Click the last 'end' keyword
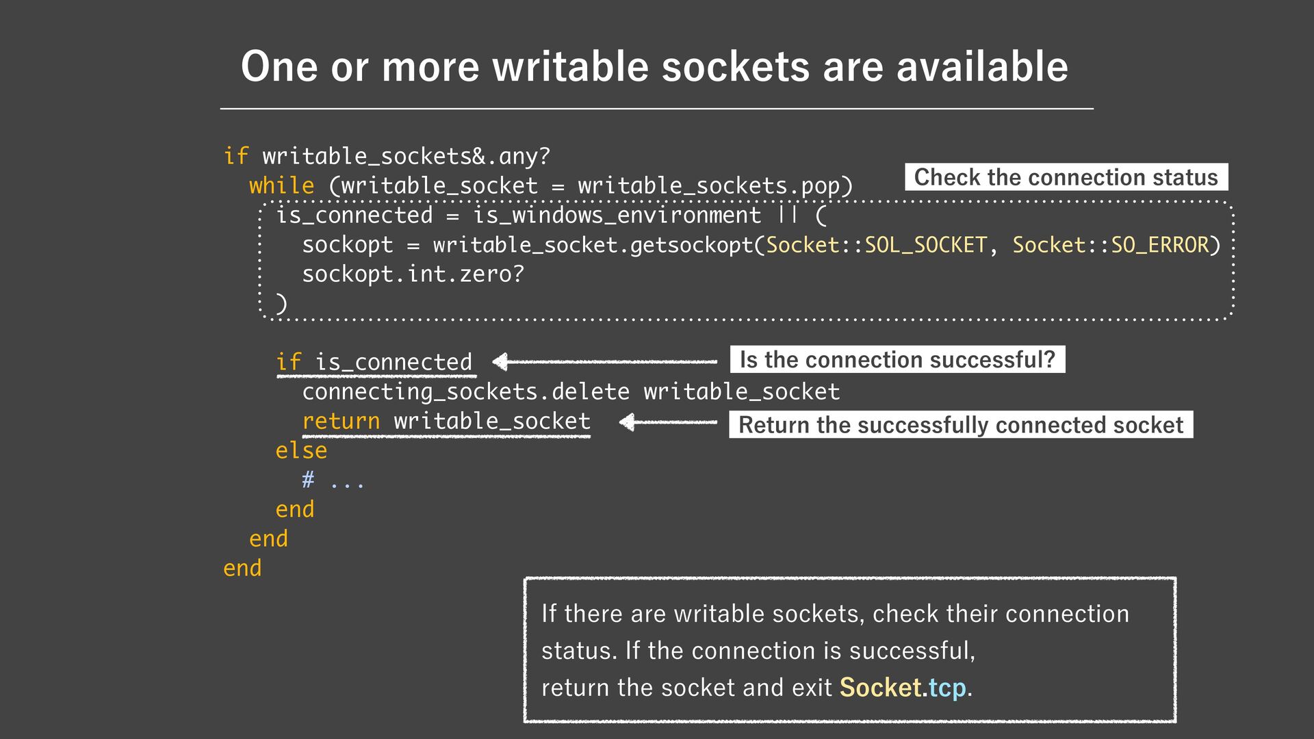1314x739 pixels. (242, 569)
